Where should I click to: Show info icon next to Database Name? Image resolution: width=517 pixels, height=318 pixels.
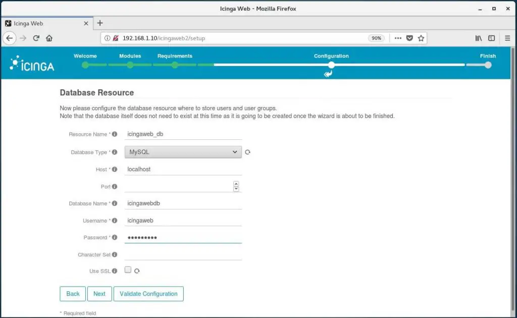pos(115,203)
